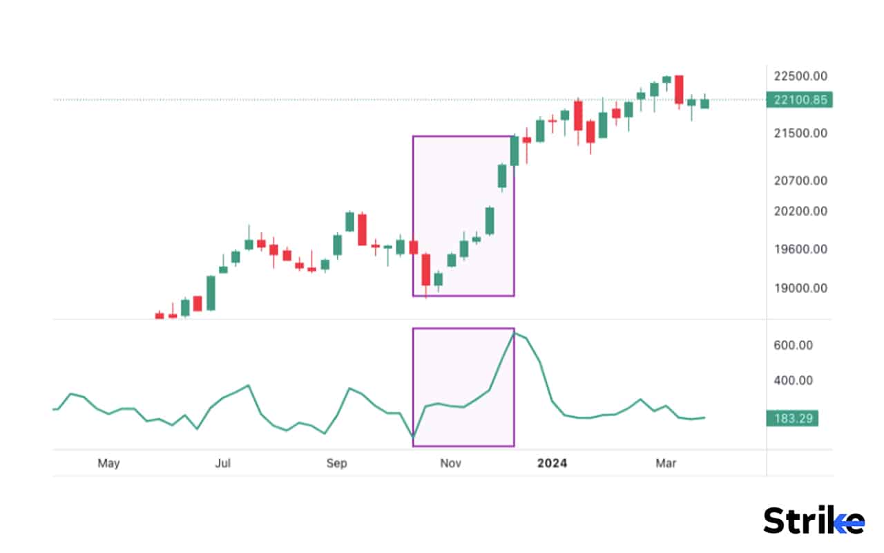Click the 22500.00 price scale label
The image size is (884, 553).
tap(800, 76)
